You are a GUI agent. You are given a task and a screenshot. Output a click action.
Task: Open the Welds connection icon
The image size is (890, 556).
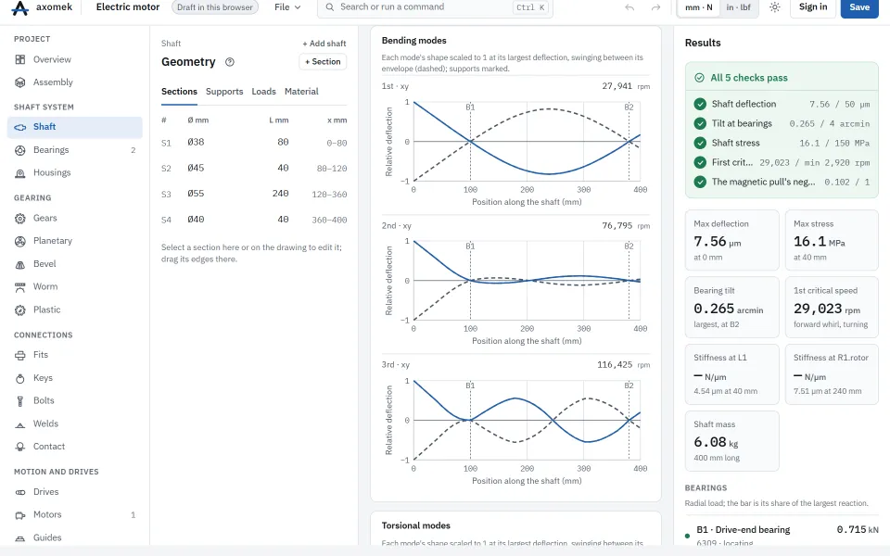click(x=19, y=424)
